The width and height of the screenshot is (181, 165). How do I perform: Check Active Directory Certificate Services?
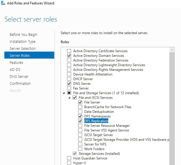[69, 51]
